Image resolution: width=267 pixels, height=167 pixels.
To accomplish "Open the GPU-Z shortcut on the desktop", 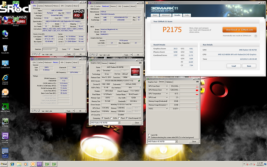I will pos(16,21).
